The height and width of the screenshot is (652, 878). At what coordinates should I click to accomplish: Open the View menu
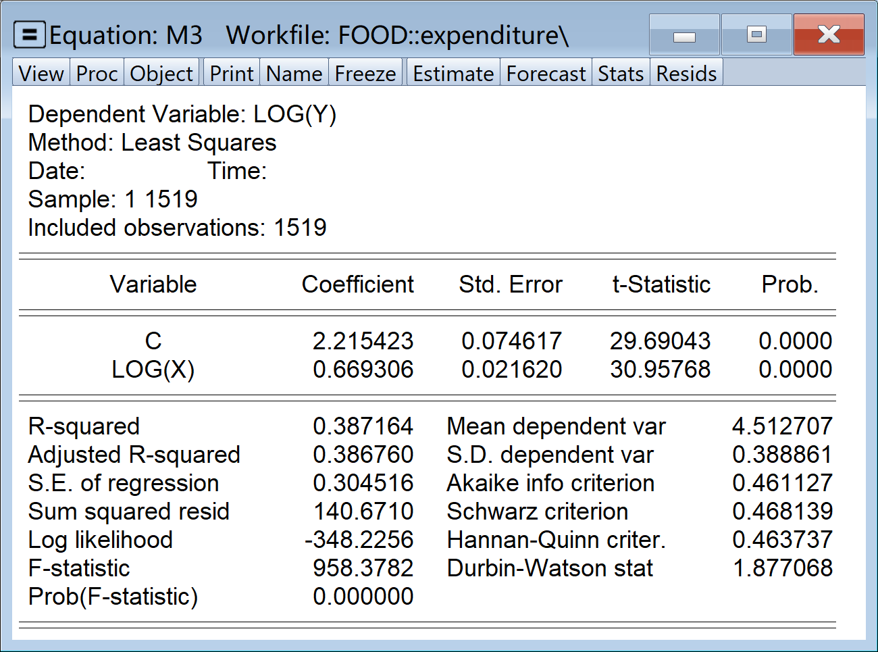point(41,73)
